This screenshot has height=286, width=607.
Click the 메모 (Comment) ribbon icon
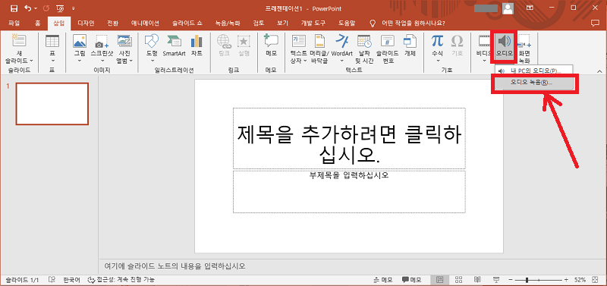point(271,41)
